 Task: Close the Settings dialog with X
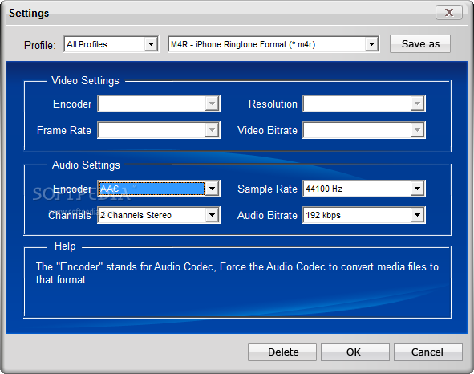449,12
